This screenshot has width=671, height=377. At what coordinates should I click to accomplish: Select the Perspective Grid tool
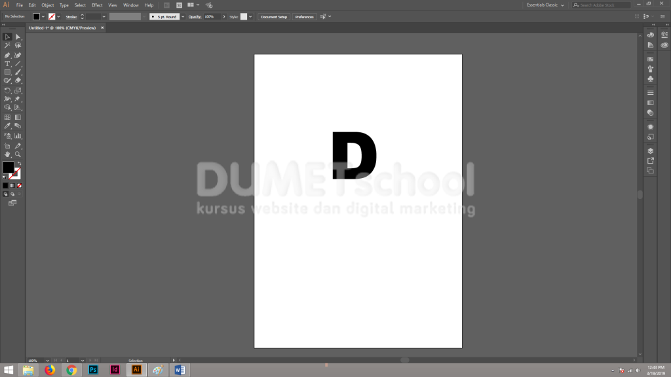pos(18,107)
